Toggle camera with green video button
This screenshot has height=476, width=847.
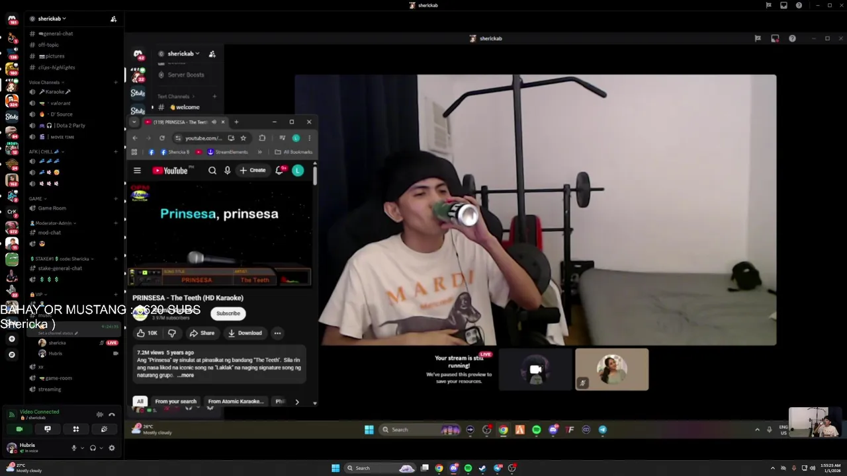pyautogui.click(x=19, y=429)
